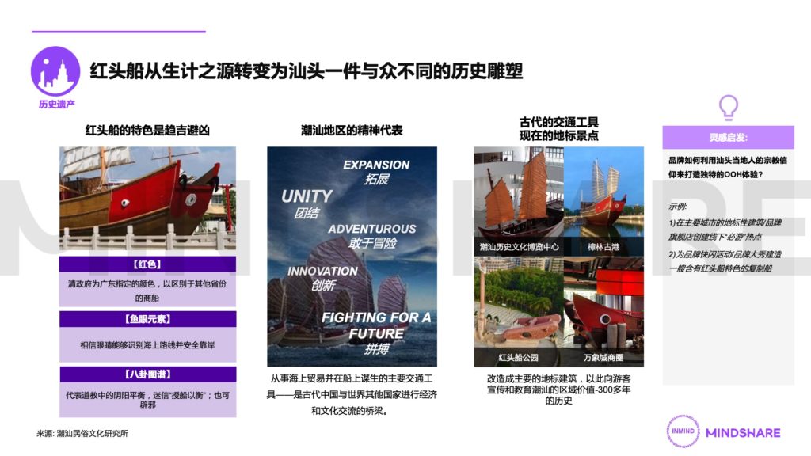Click the purple city skyline heritage icon
811x456 pixels.
coord(55,70)
